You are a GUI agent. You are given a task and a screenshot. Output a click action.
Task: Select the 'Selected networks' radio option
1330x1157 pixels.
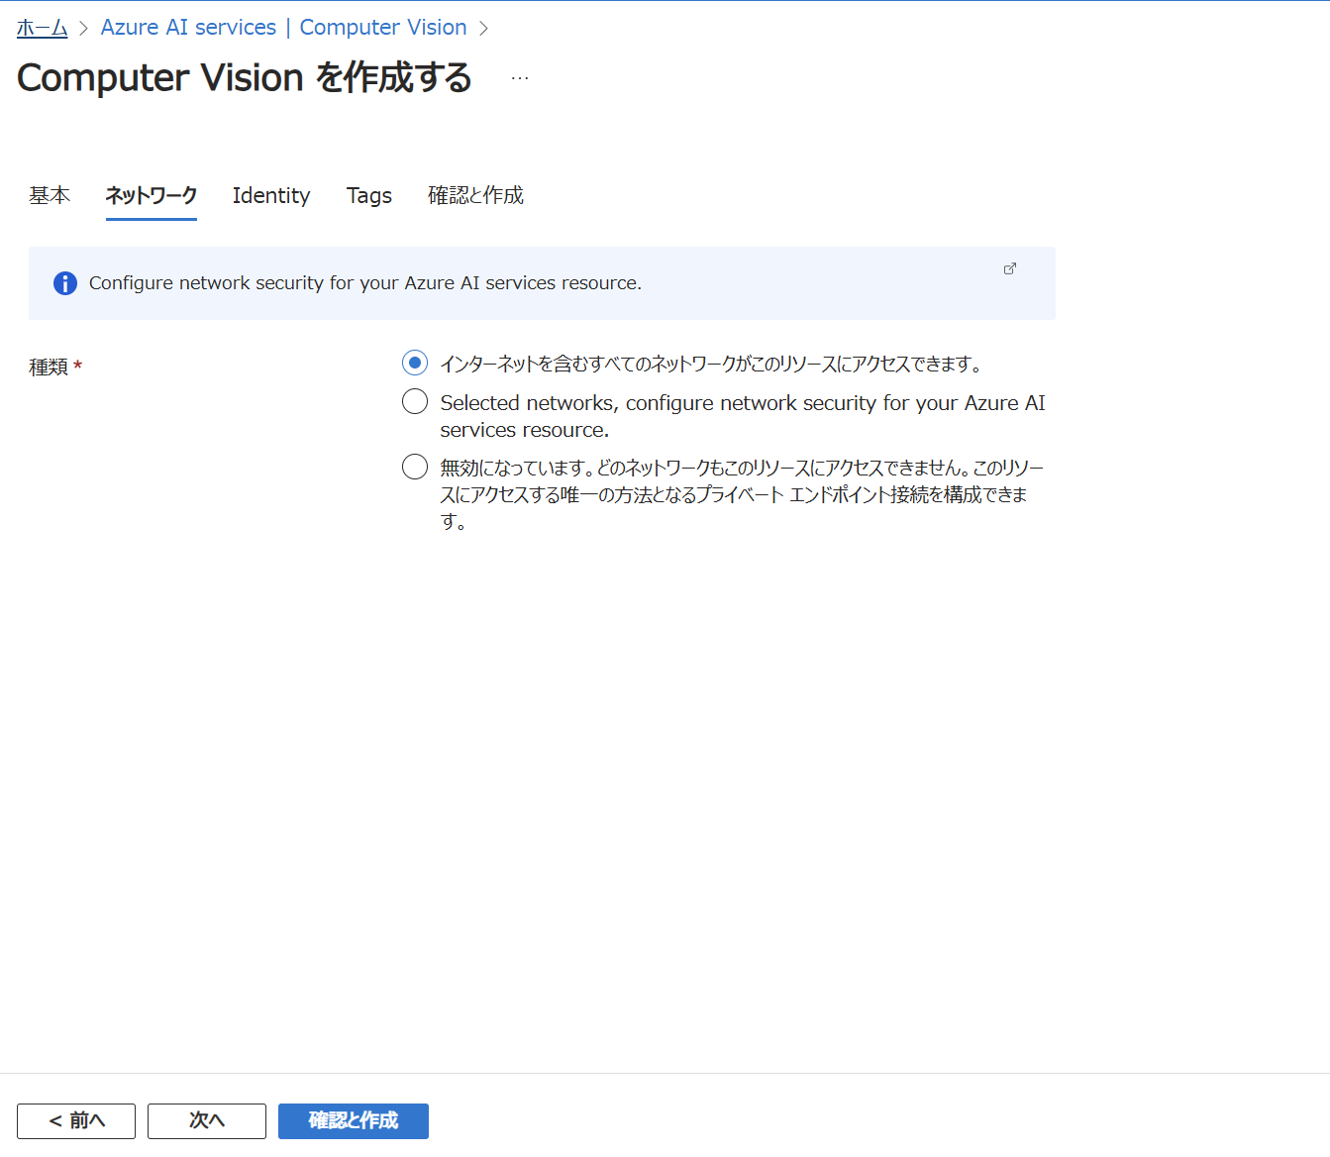point(415,401)
